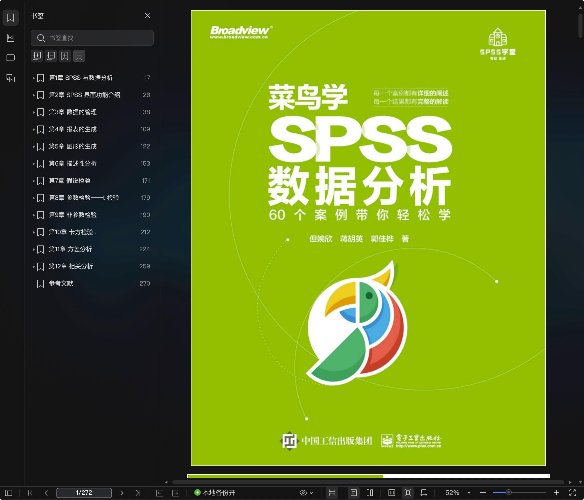Adjust the zoom slider handle

coord(508,492)
